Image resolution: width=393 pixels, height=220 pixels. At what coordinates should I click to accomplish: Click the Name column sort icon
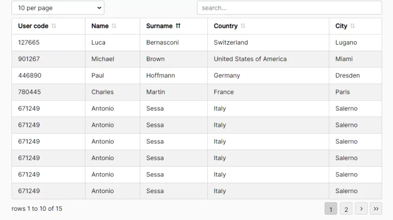[x=114, y=26]
